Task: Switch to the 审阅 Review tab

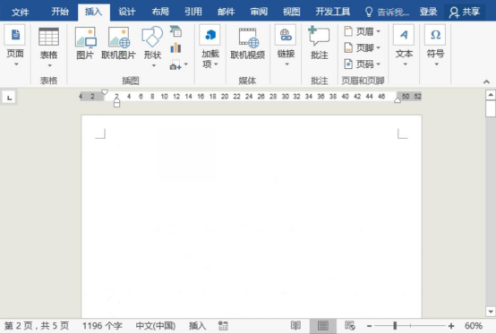Action: click(x=259, y=12)
